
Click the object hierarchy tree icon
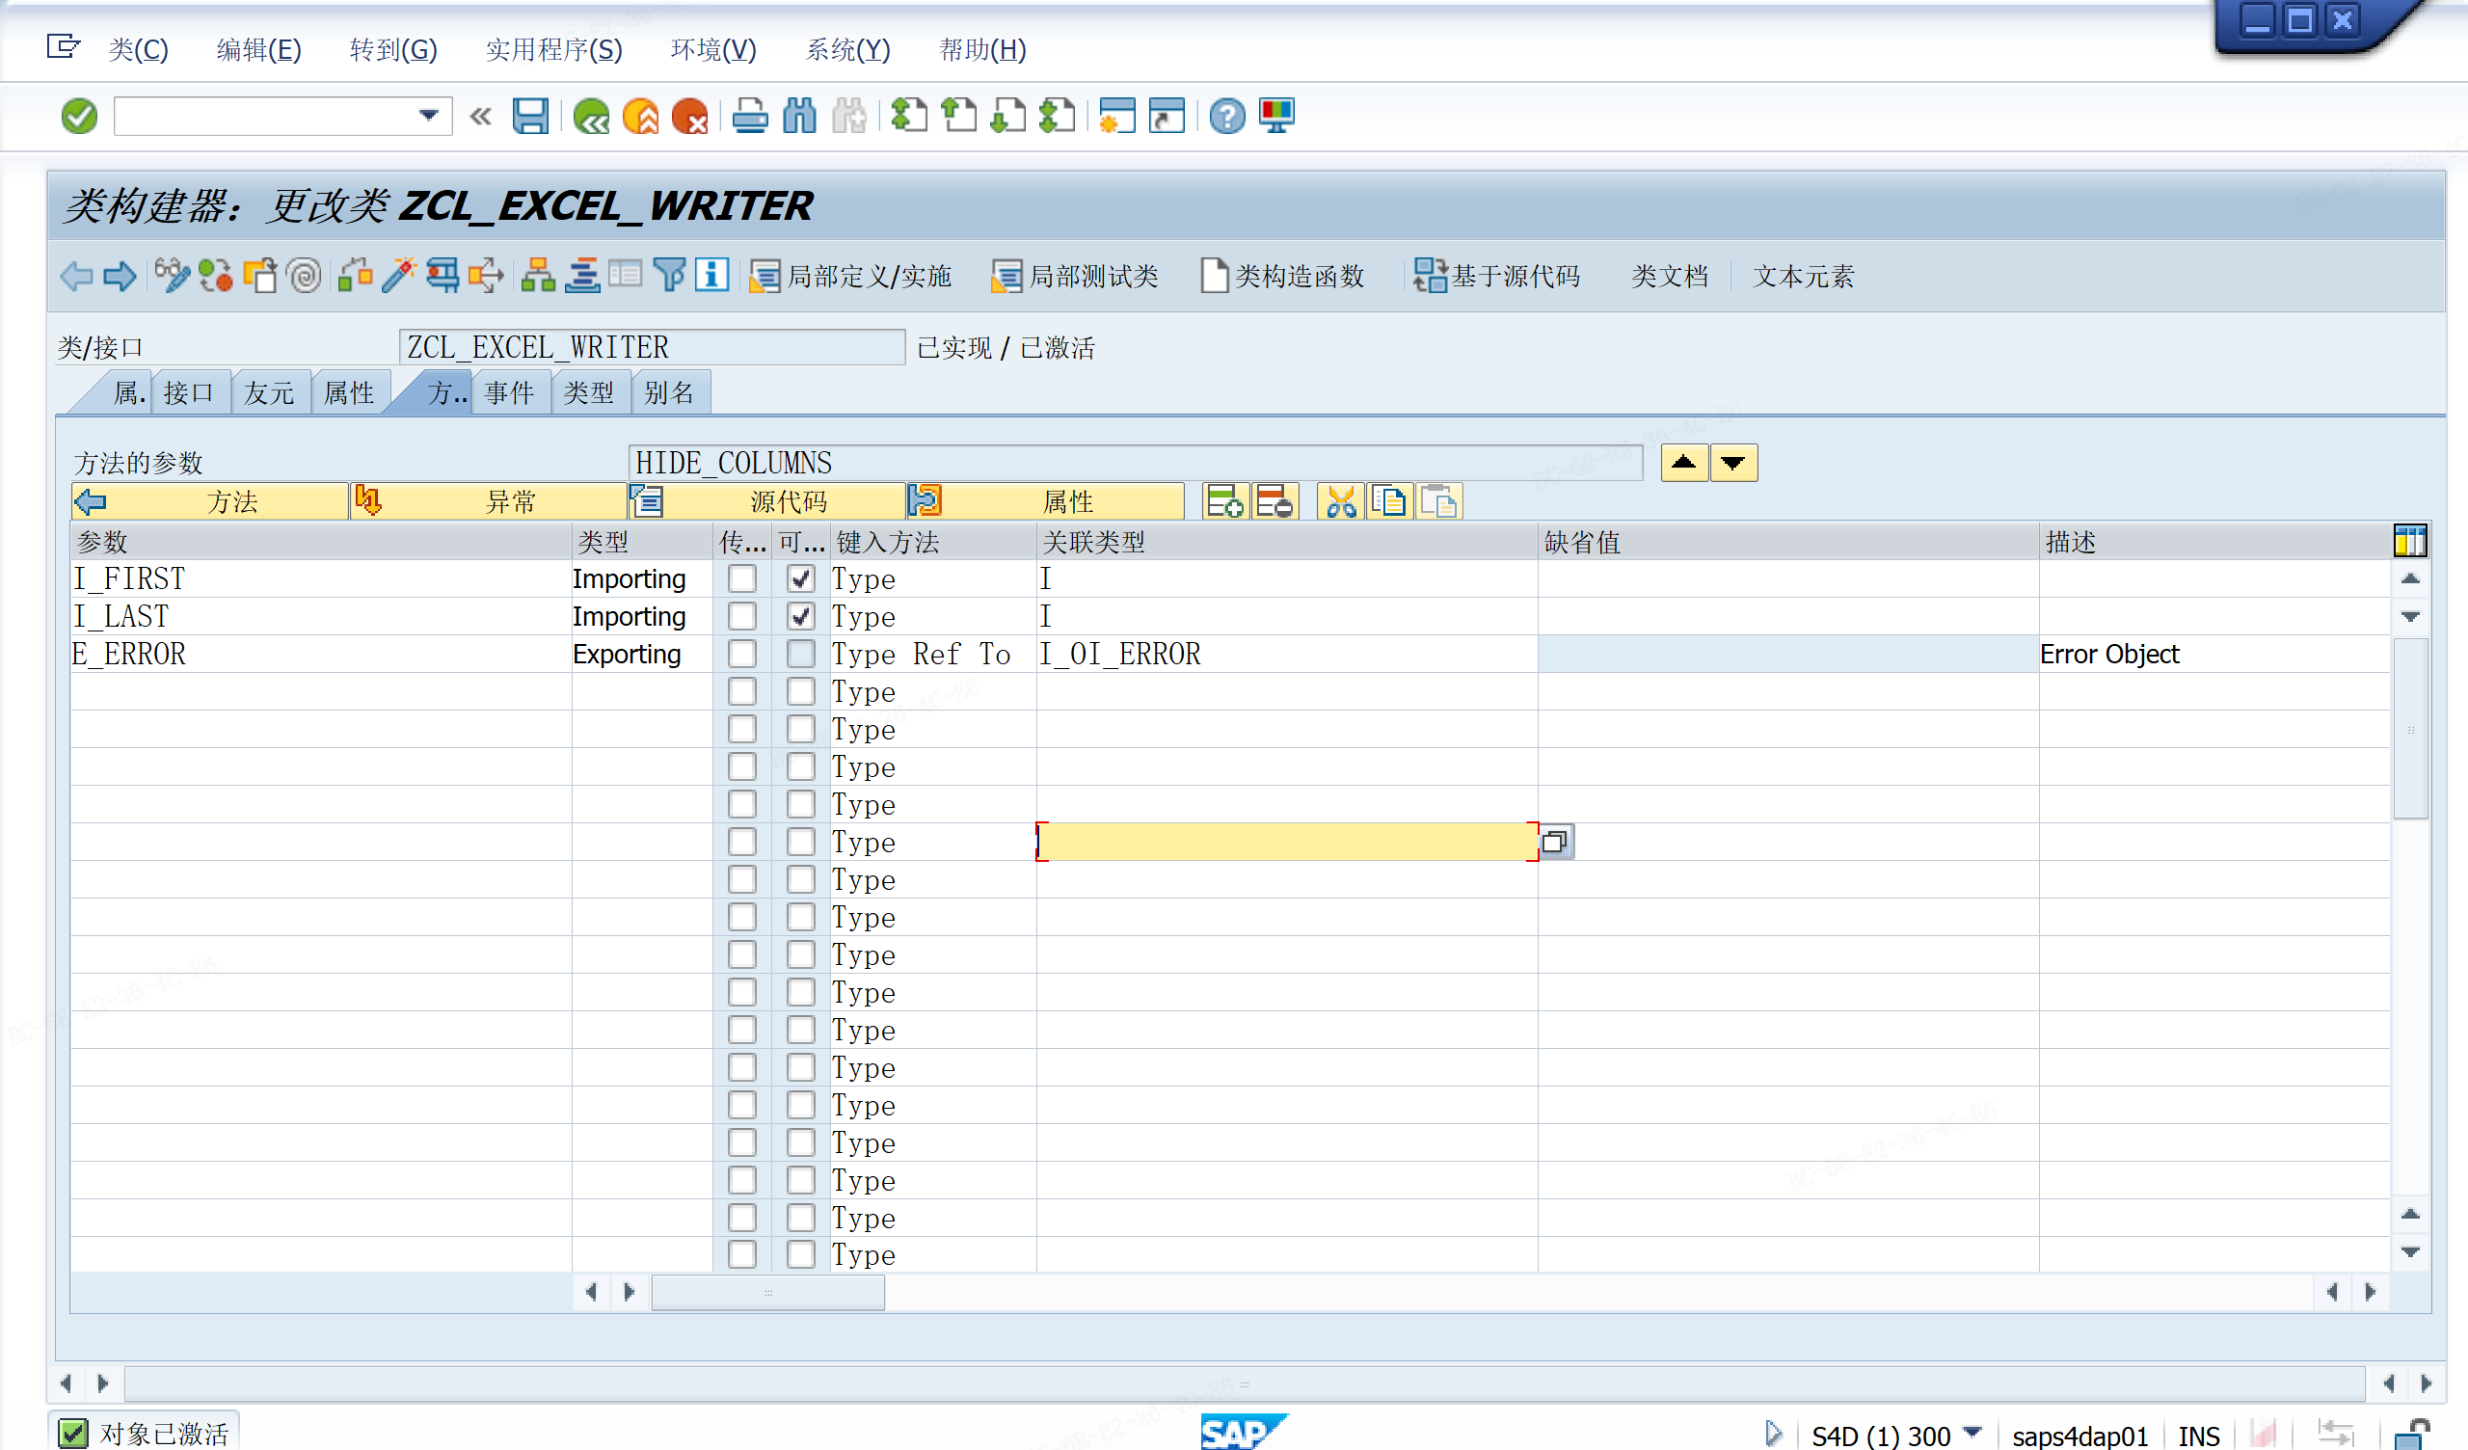[x=538, y=277]
